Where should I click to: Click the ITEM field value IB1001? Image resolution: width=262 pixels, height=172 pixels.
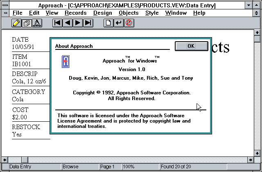(x=21, y=64)
